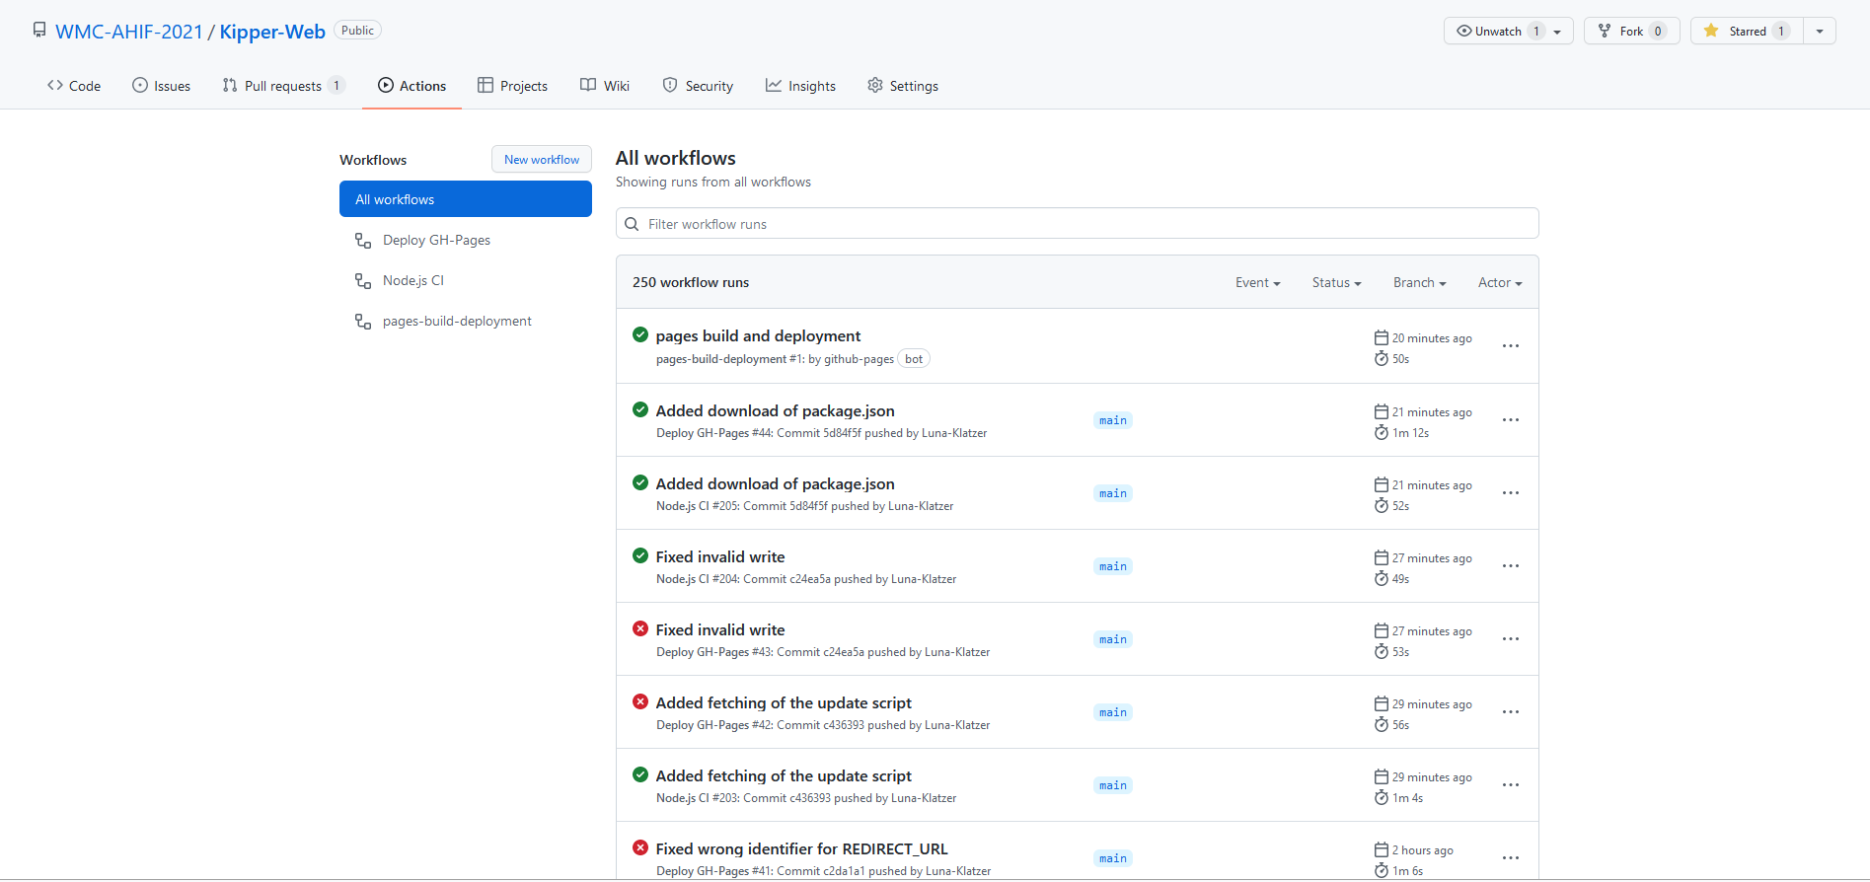Screen dimensions: 1870x882
Task: Click main branch label on Deploy GH-Pages #44
Action: [x=1113, y=420]
